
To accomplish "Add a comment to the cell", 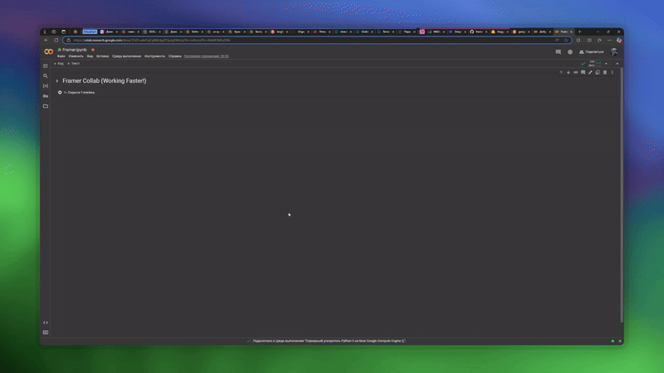I will (583, 72).
